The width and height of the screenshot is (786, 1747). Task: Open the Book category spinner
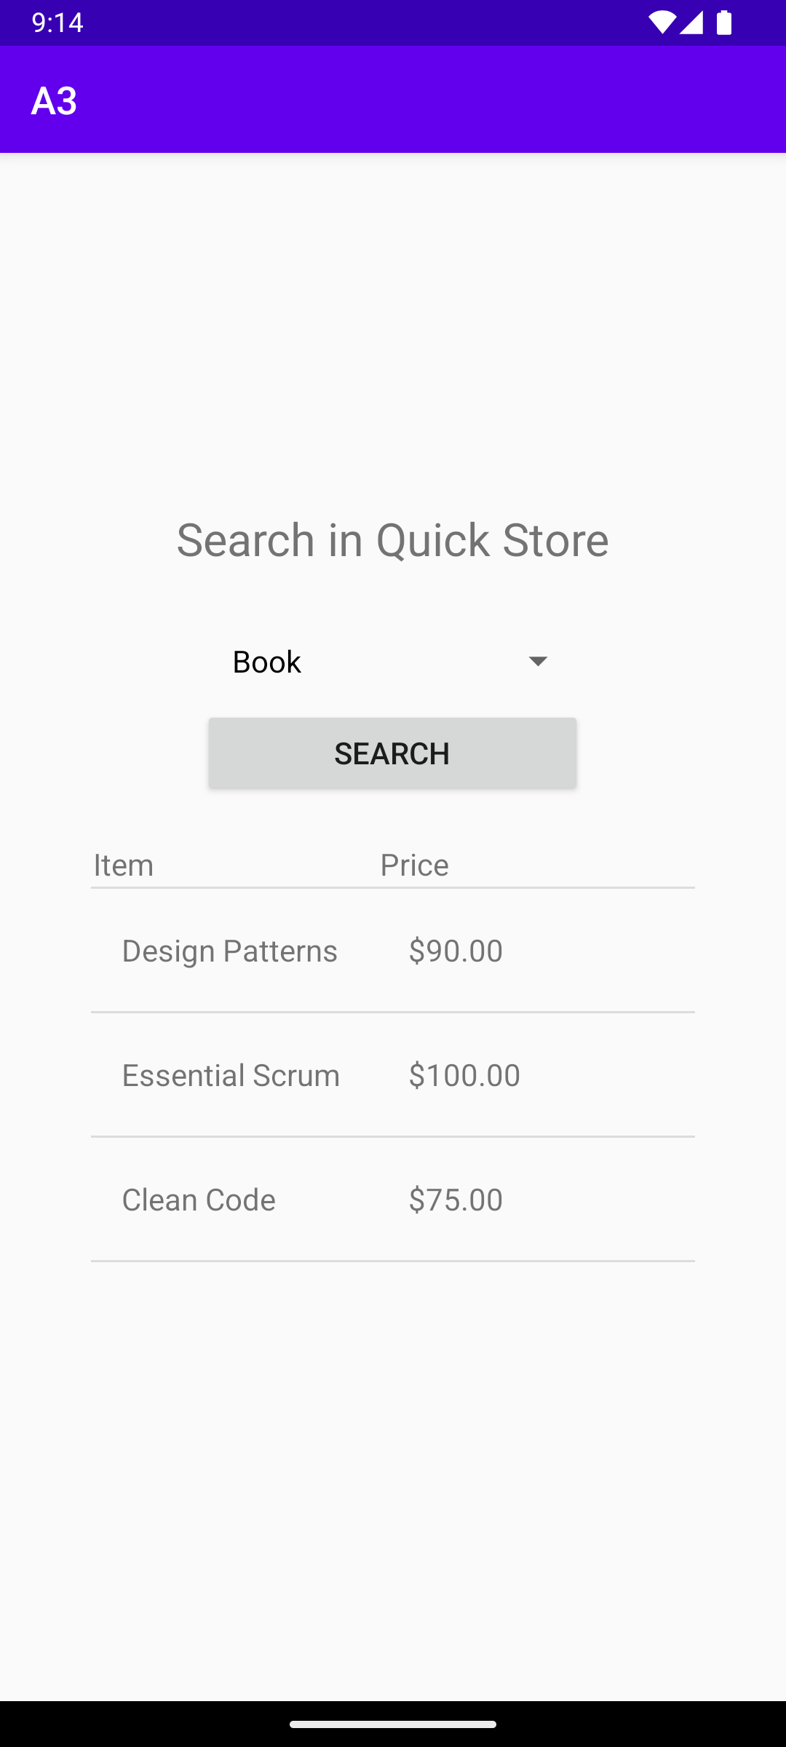coord(364,662)
